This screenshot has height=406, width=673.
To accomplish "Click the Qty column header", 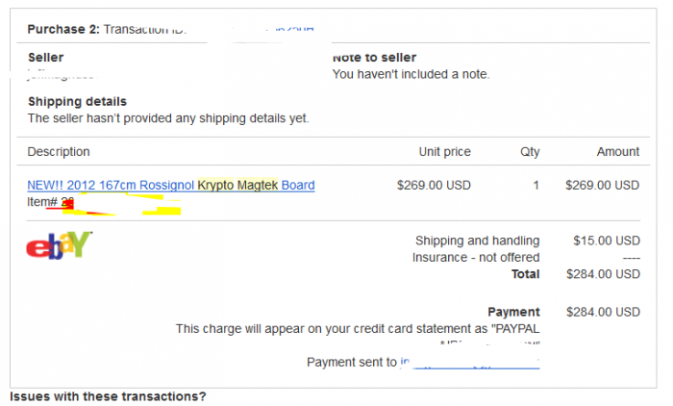I will pyautogui.click(x=530, y=152).
